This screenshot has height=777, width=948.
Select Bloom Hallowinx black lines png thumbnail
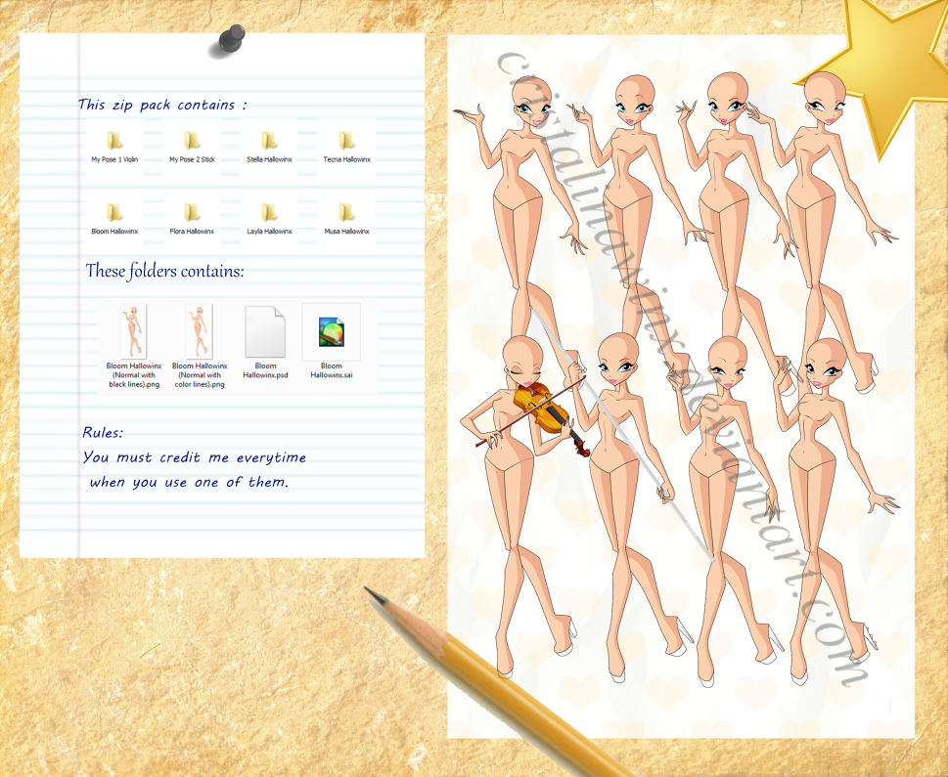(x=134, y=331)
